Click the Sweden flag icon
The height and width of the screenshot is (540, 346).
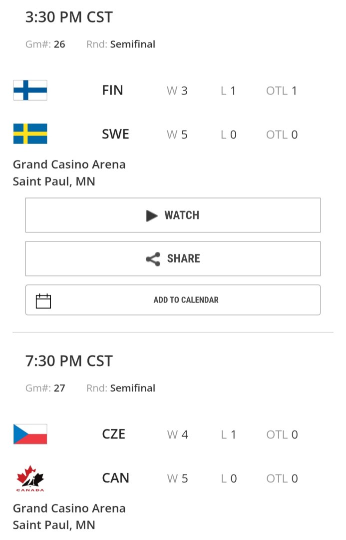pos(30,134)
